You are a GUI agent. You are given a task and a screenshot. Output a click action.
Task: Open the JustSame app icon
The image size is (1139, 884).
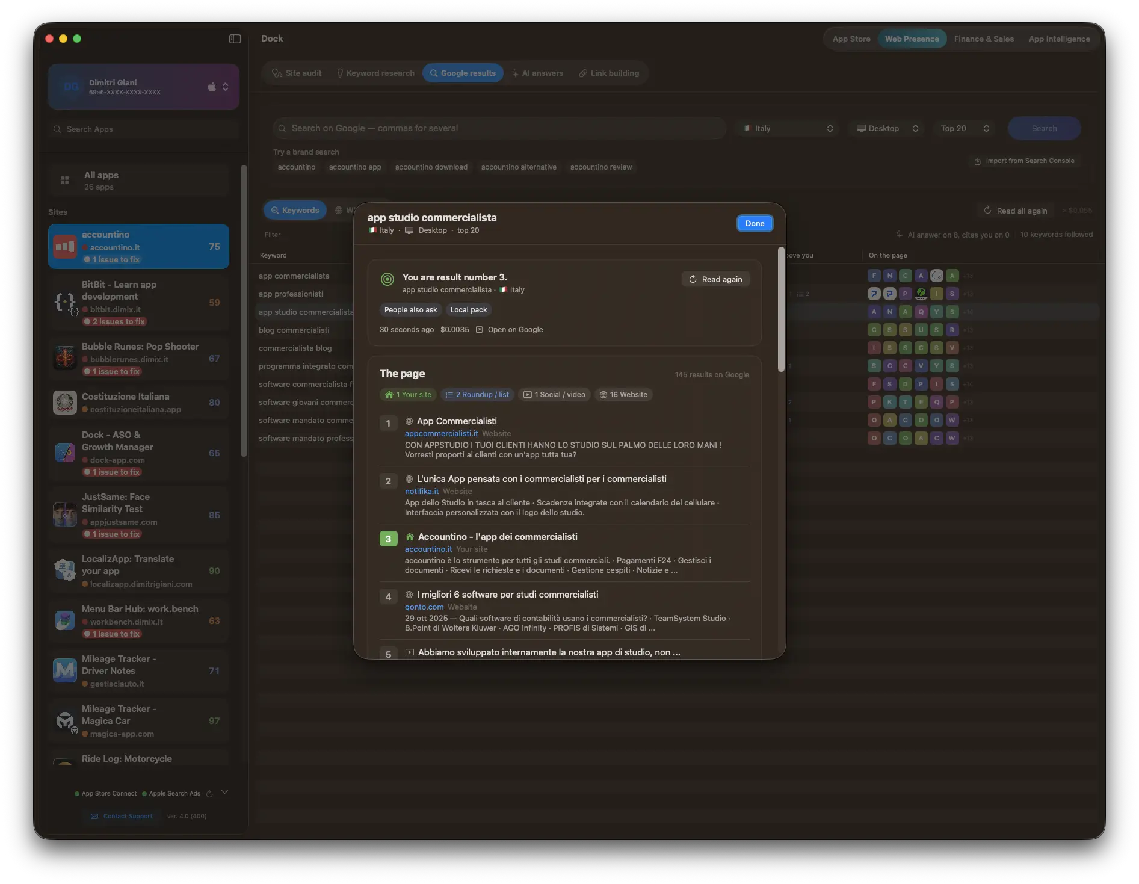pos(65,515)
